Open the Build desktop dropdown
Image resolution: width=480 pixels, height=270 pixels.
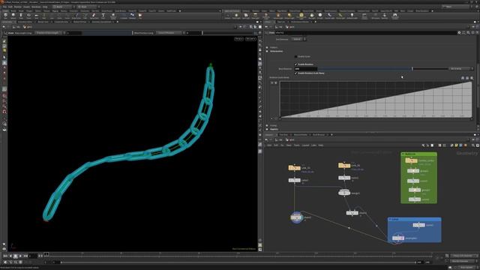[62, 7]
